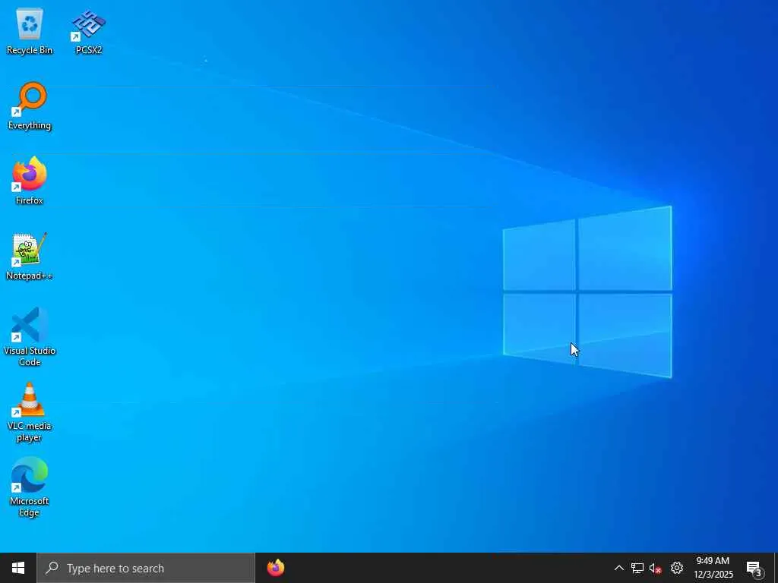The image size is (778, 583).
Task: Click the taskbar search box
Action: 146,568
